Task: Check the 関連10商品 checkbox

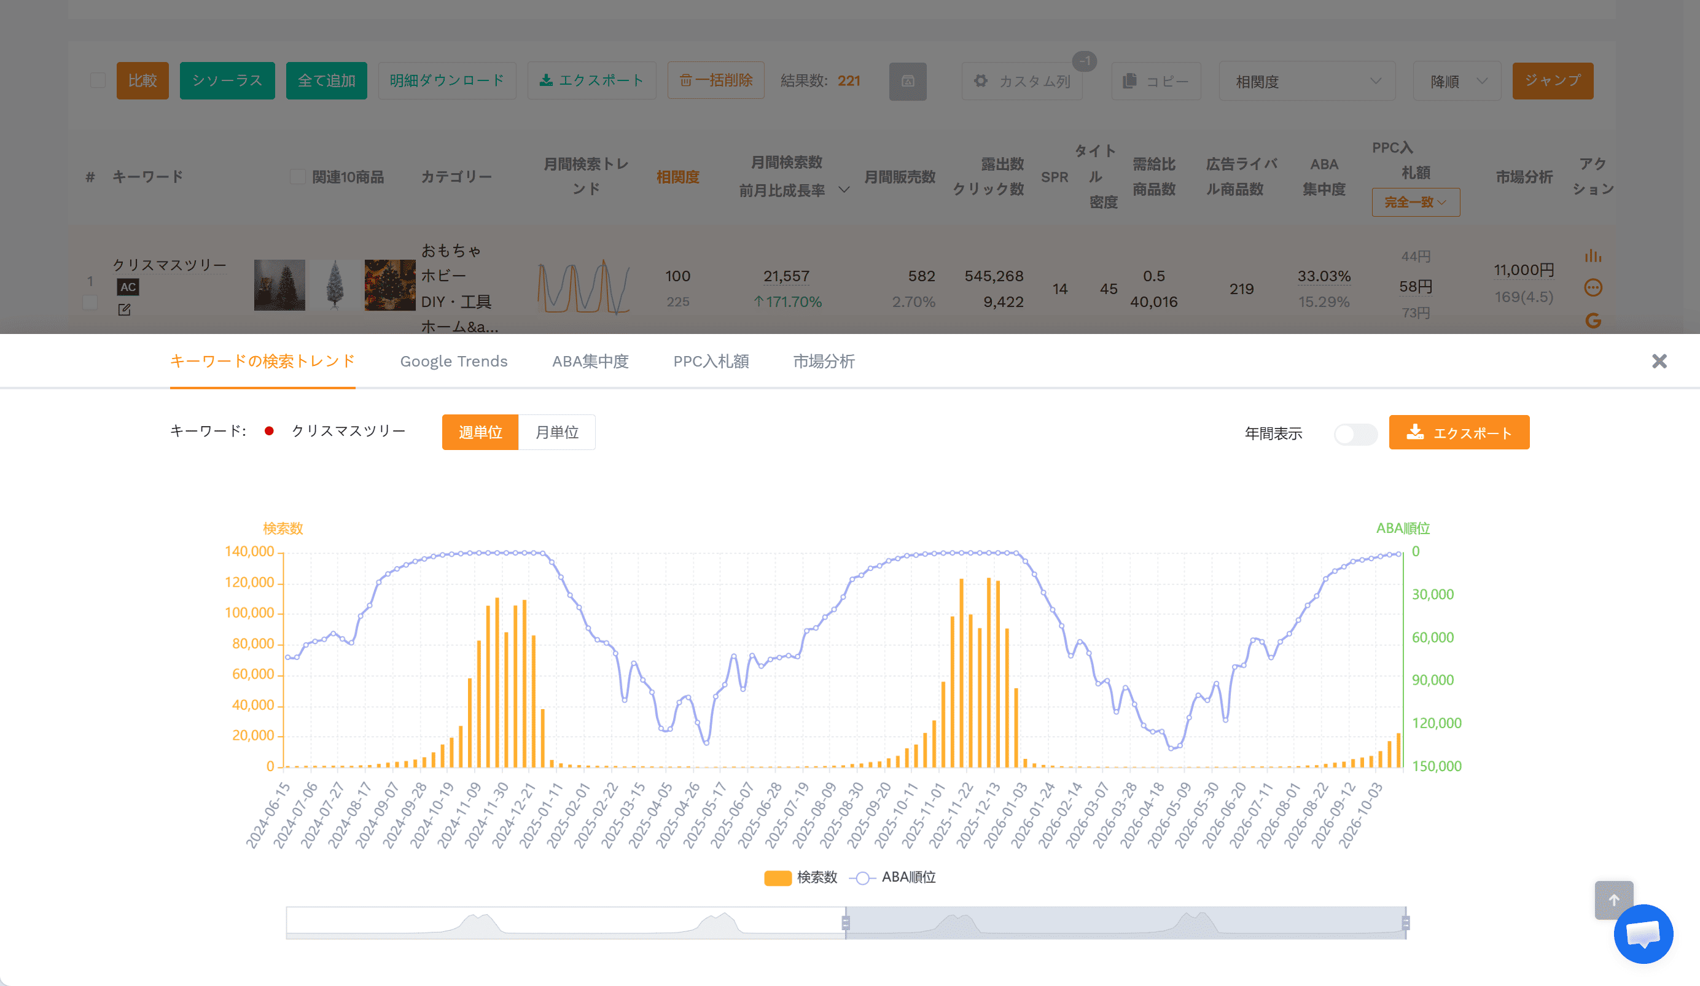Action: tap(297, 177)
